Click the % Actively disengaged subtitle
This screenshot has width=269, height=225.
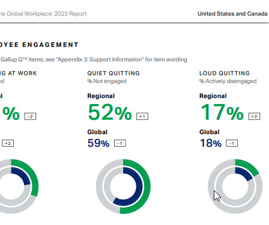pos(228,81)
